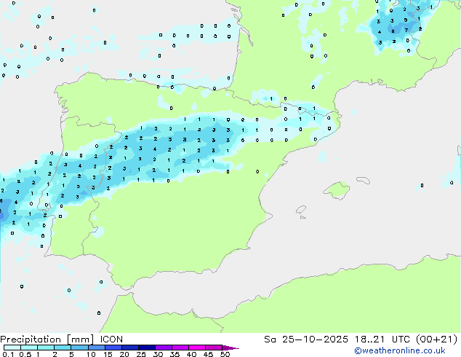Click the 0.5–1 mm legend swatch
461x357 pixels.
[29, 348]
